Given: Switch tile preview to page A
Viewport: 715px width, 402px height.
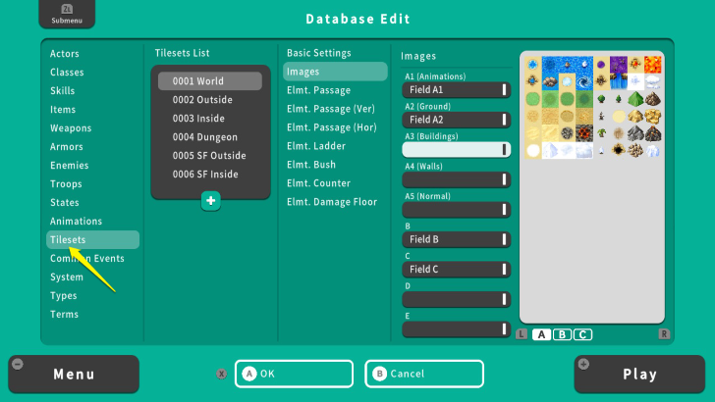Looking at the screenshot, I should pos(541,334).
